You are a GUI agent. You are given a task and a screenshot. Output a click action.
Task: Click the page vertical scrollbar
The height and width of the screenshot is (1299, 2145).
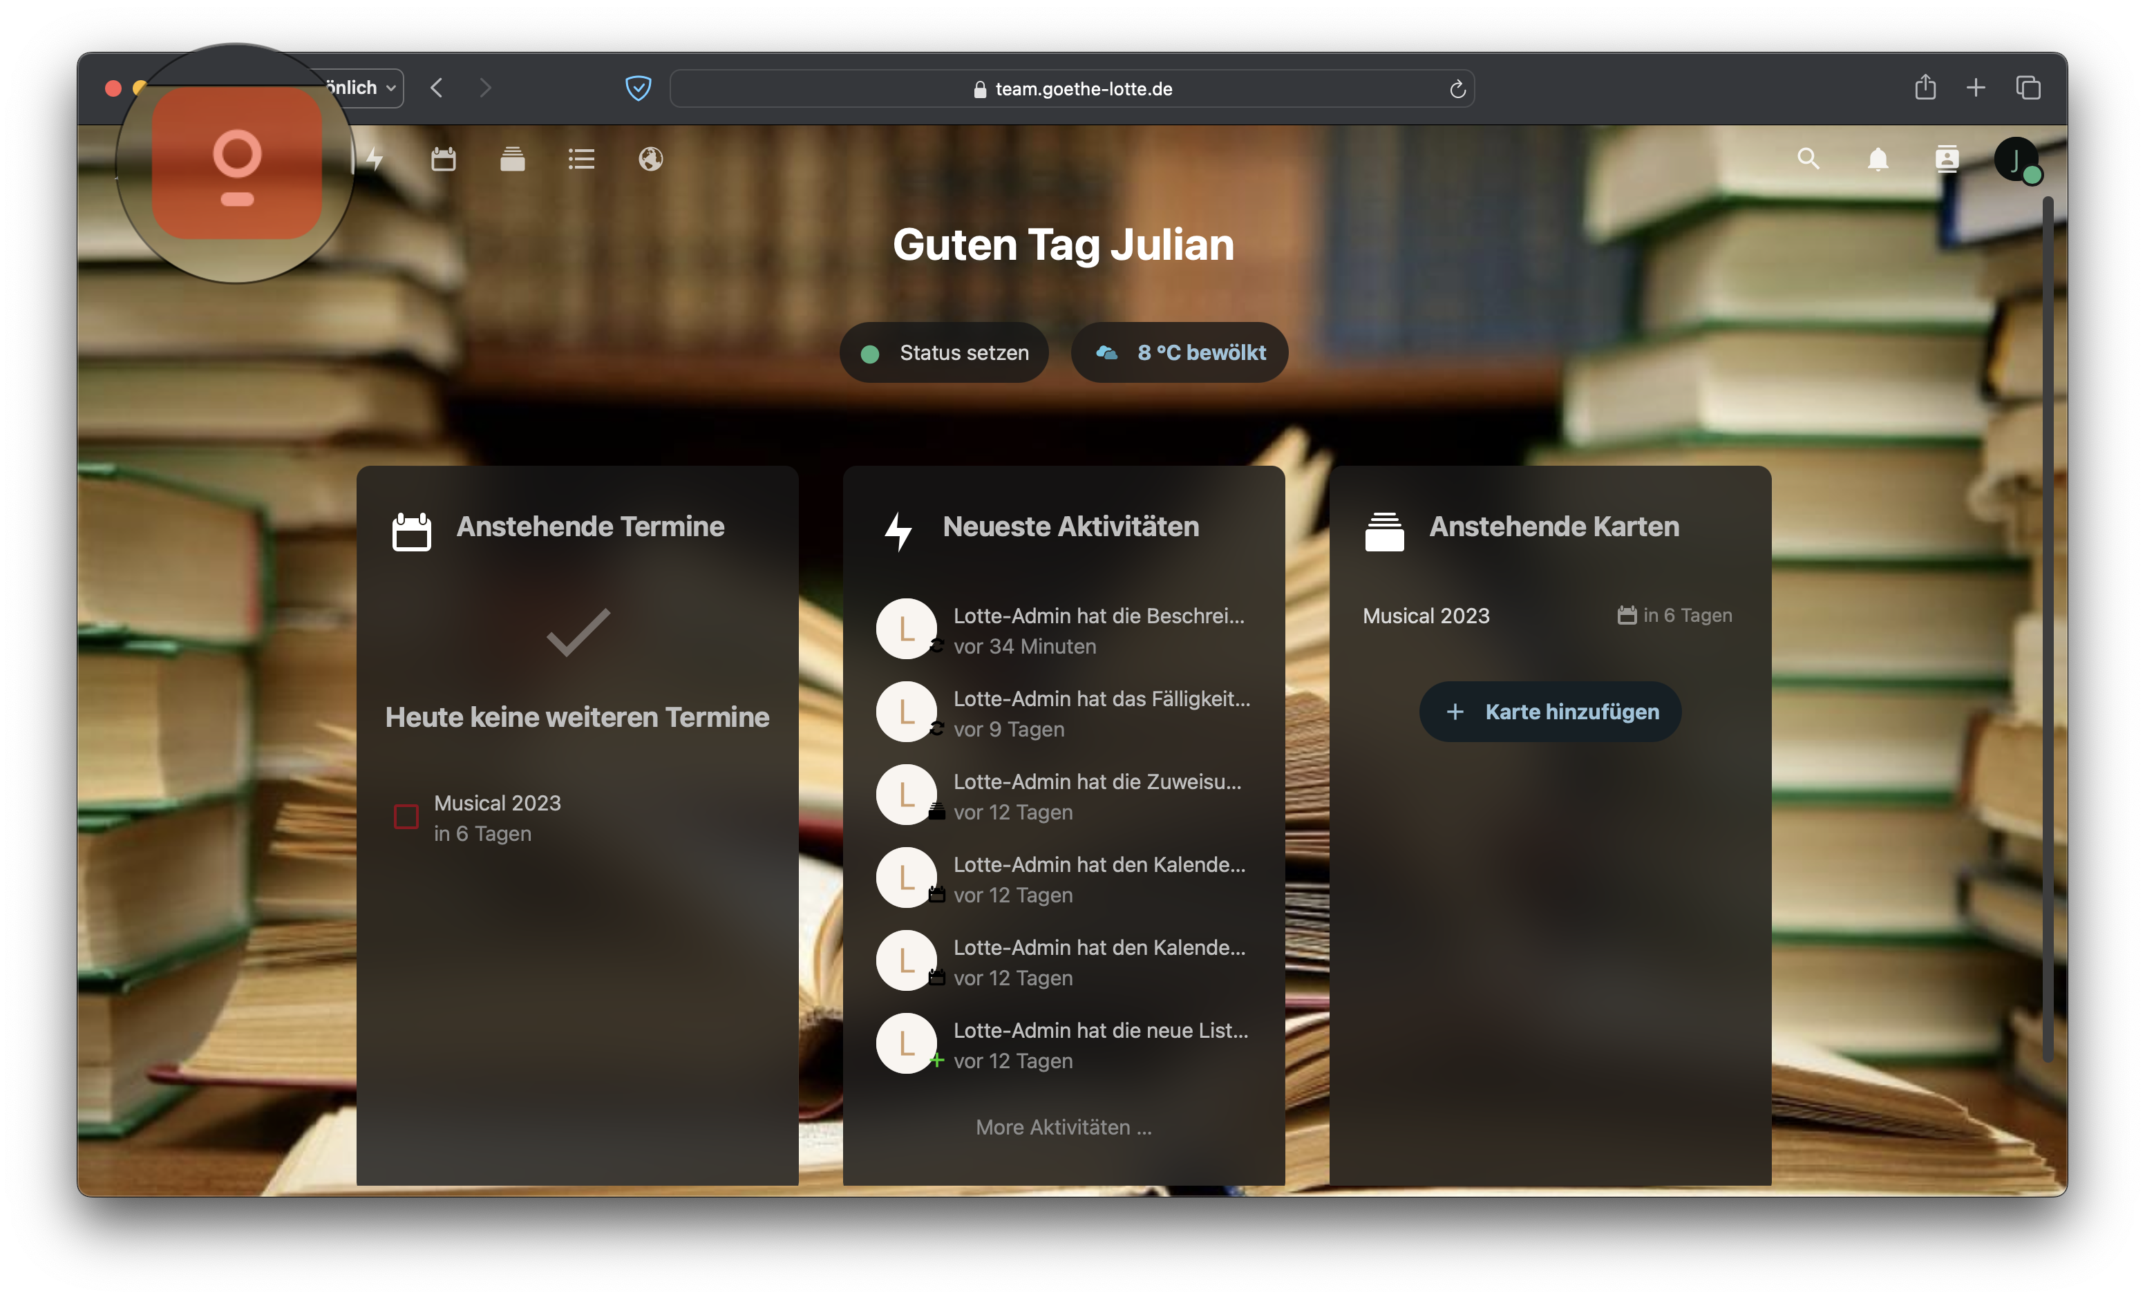[2048, 627]
